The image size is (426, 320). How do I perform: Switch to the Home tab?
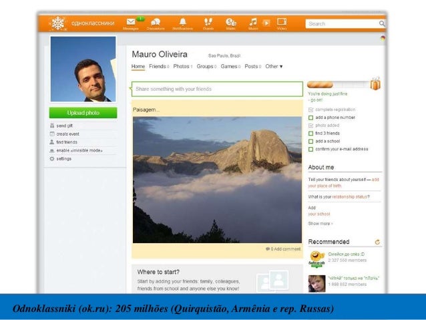coord(138,66)
